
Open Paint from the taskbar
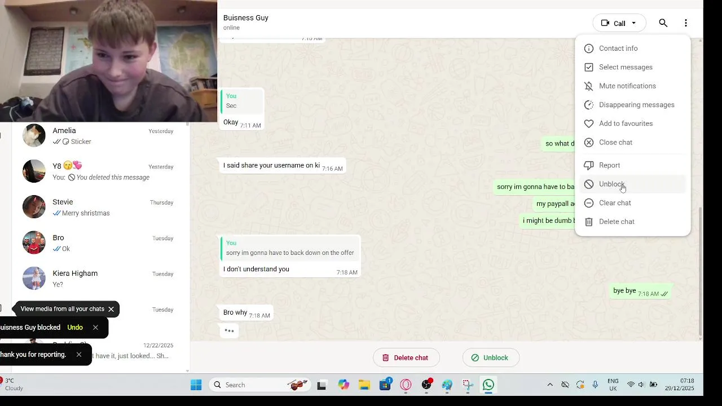447,385
